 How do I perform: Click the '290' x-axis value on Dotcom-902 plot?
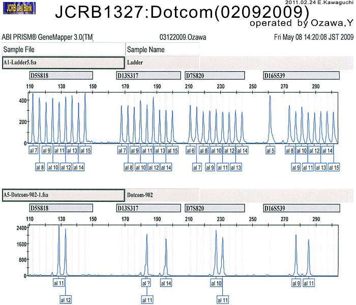[x=316, y=219]
